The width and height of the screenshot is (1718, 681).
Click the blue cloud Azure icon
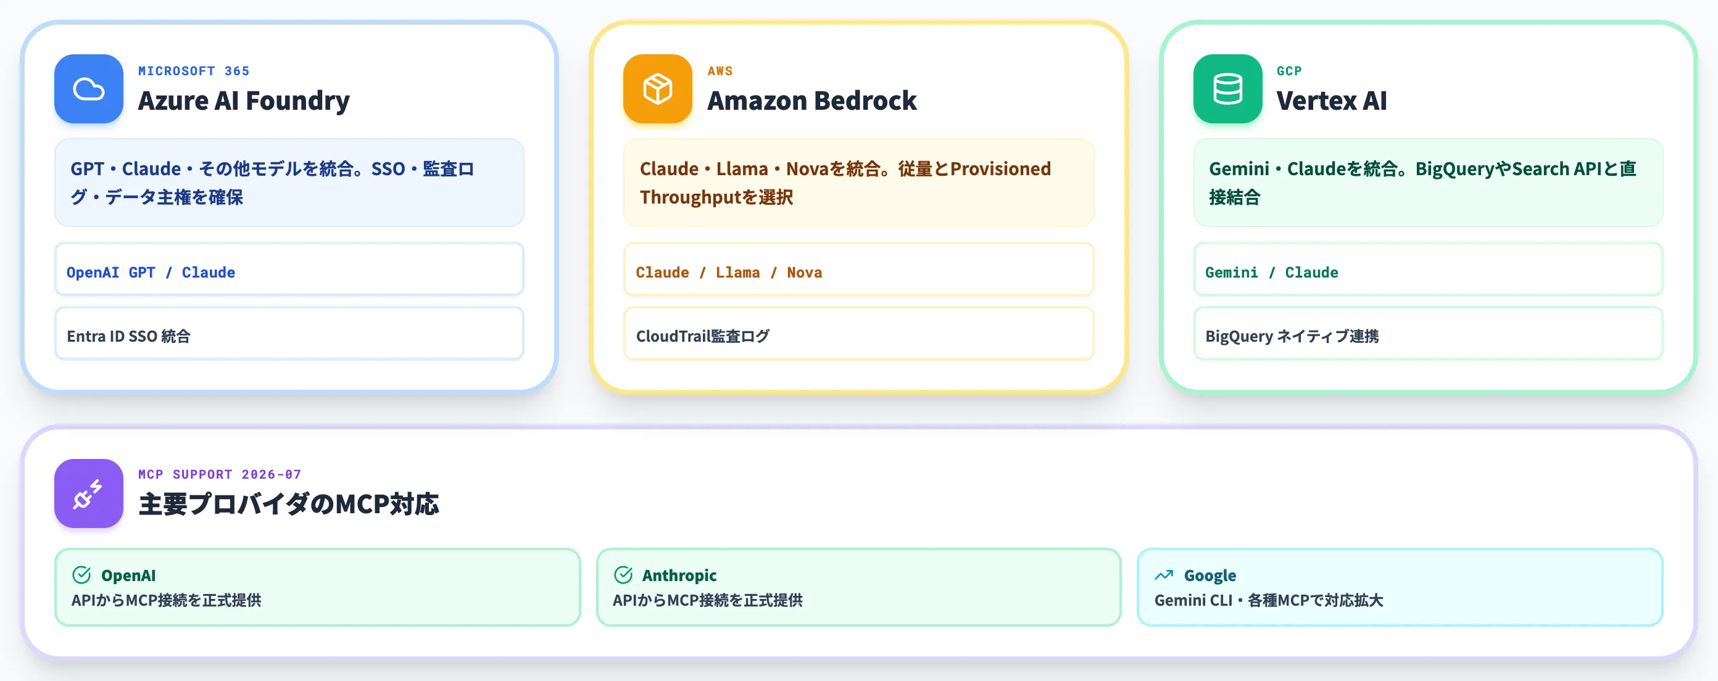tap(89, 89)
